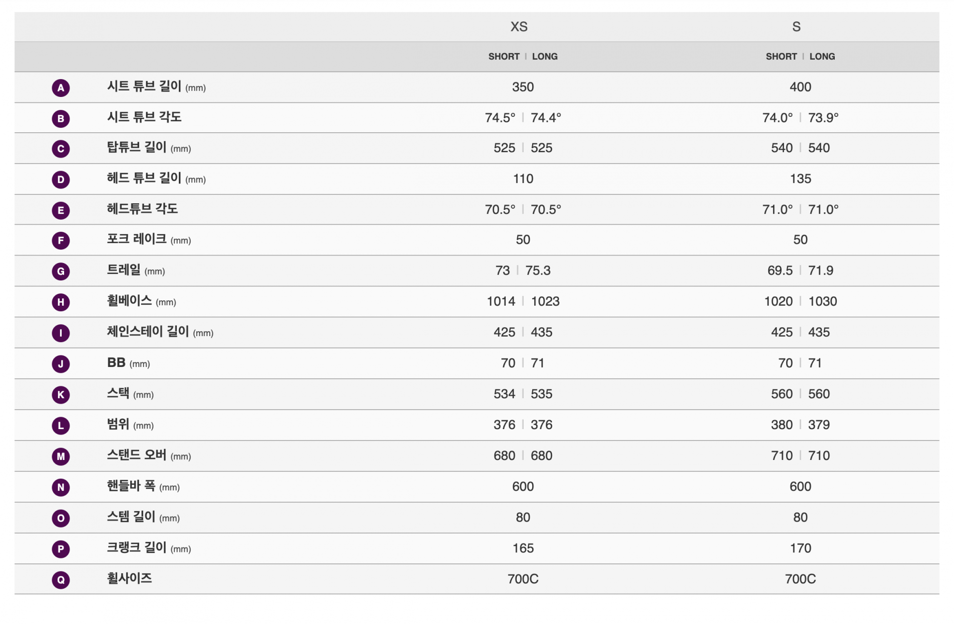Click the S size column header
This screenshot has height=624, width=954.
[x=796, y=27]
